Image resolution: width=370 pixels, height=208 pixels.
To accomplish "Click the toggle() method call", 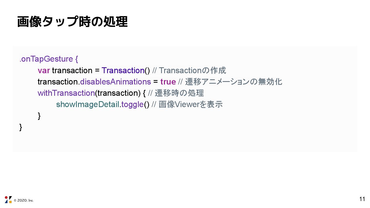I will tap(135, 105).
